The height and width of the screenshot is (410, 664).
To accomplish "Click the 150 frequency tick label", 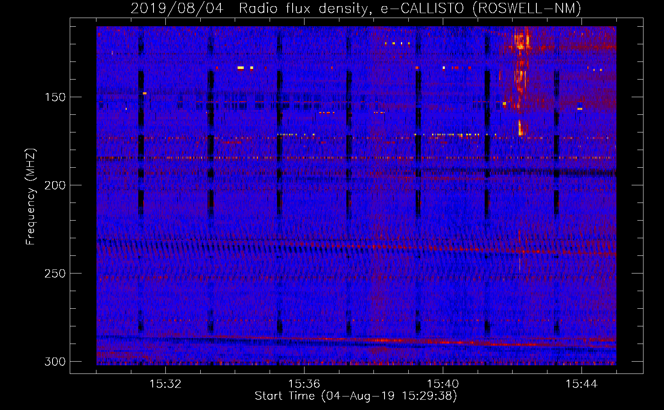I will point(55,97).
